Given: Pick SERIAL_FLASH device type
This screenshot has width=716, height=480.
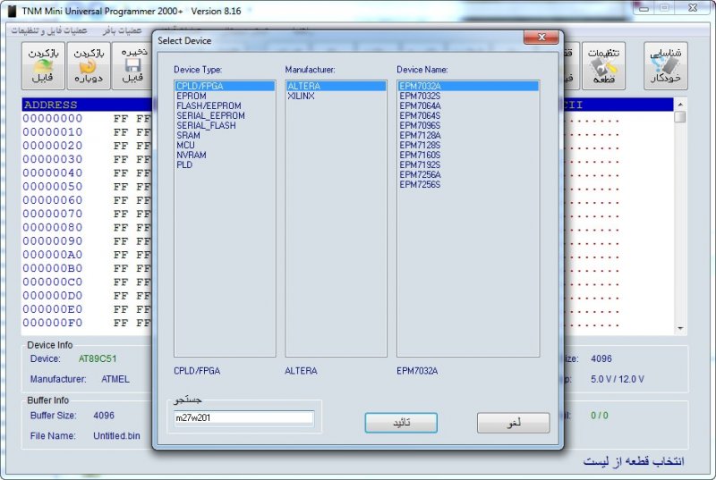Looking at the screenshot, I should pos(206,125).
